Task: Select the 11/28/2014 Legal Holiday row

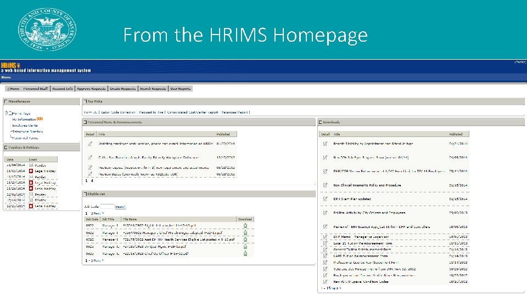Action: tap(31, 189)
